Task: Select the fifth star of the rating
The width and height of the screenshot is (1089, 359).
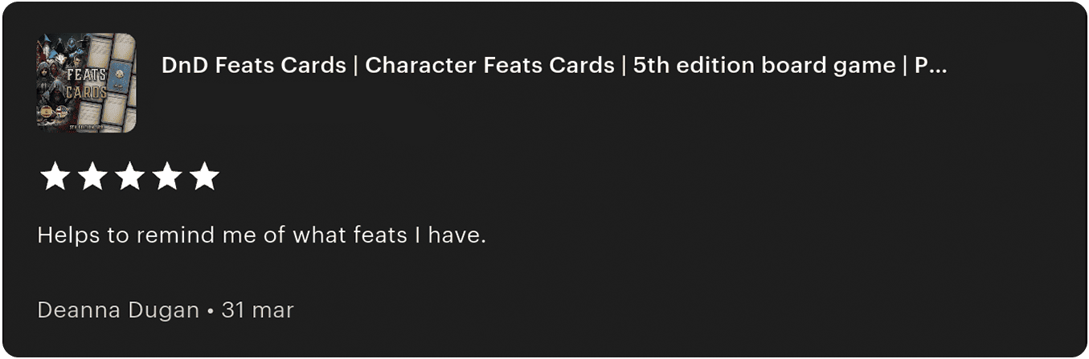Action: coord(205,177)
